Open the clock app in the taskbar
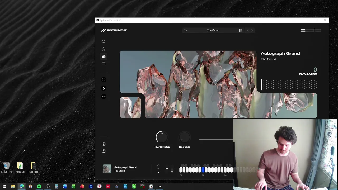Viewport: 338px width, 190px height. point(151,187)
